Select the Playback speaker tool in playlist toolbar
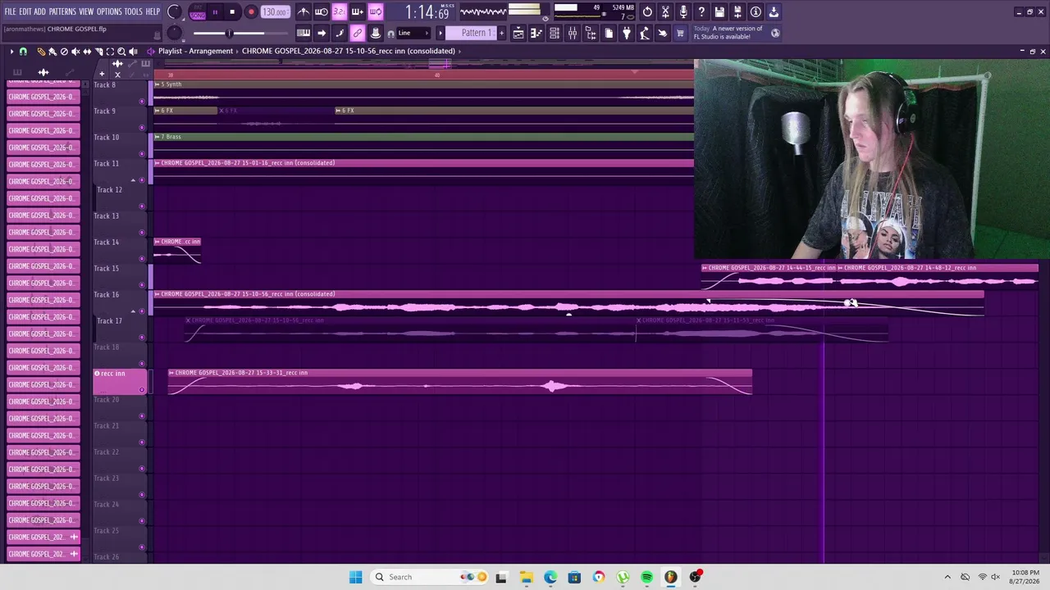 [x=133, y=52]
